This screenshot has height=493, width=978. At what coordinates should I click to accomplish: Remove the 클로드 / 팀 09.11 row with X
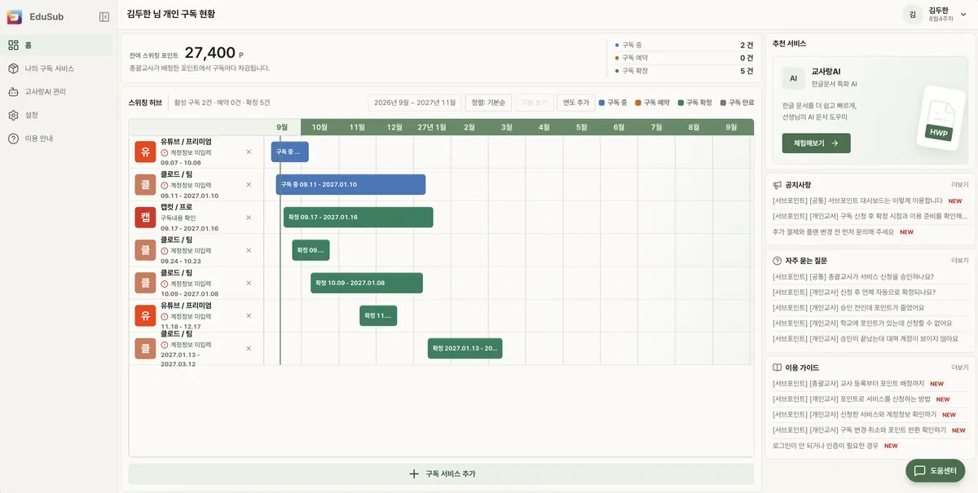point(249,184)
